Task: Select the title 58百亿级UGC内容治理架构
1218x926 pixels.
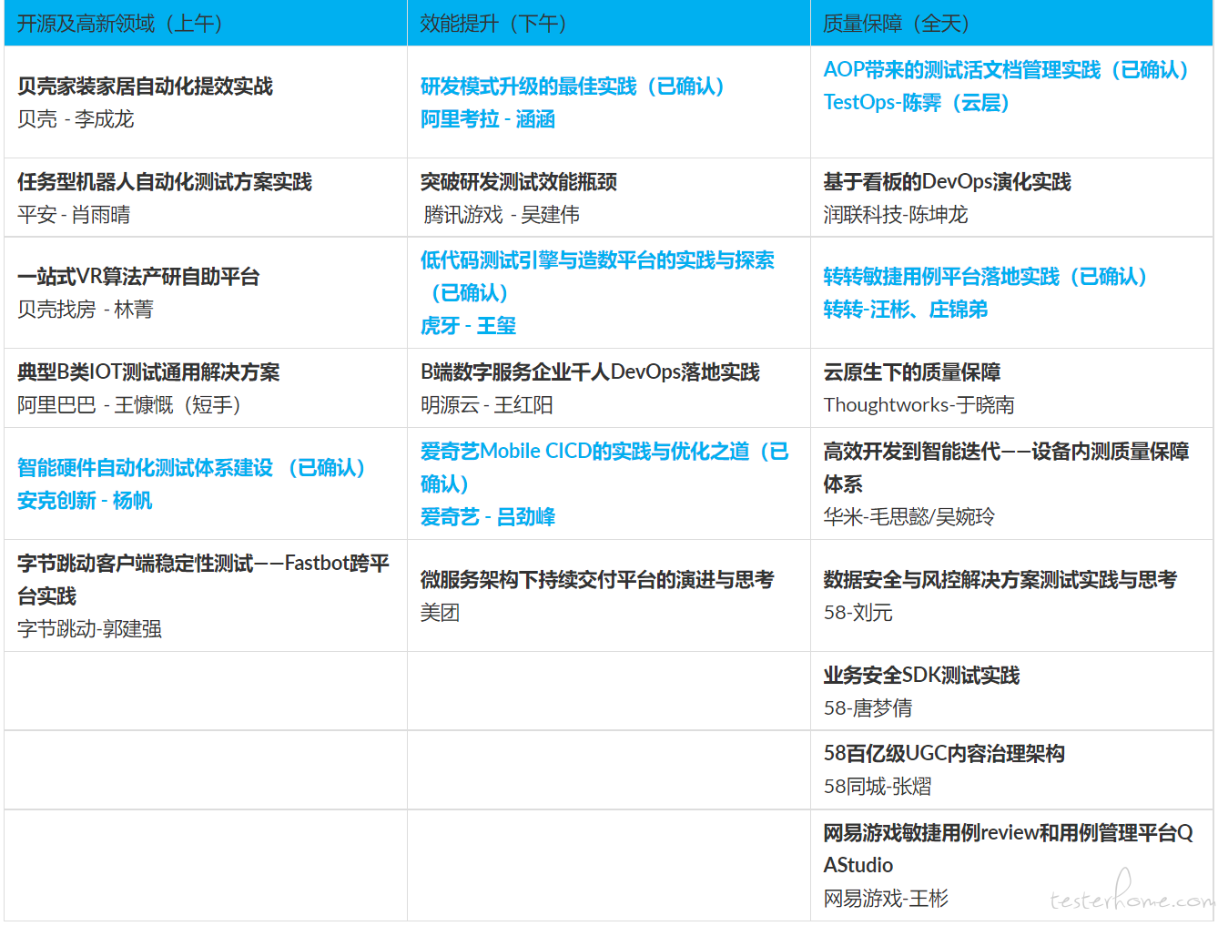Action: 944,754
